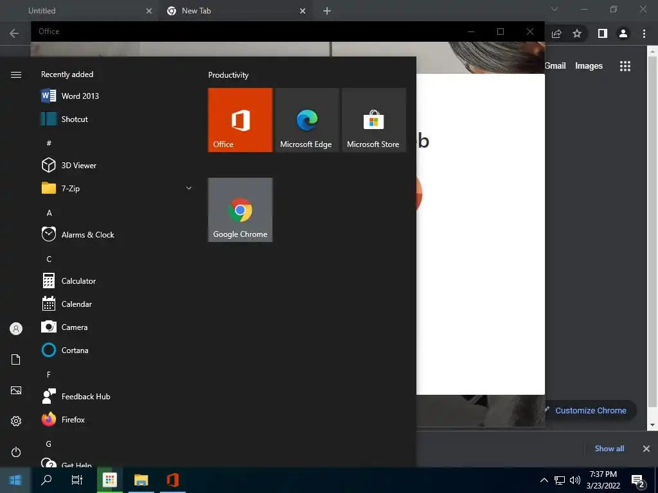Start the Camera app
Image resolution: width=658 pixels, height=493 pixels.
tap(116, 327)
